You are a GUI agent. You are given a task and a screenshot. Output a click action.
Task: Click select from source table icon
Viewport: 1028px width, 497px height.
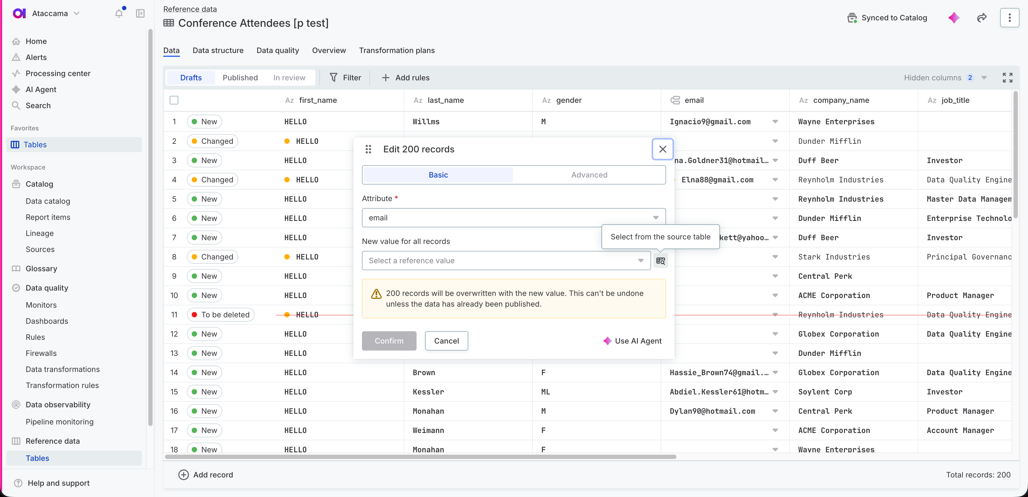pyautogui.click(x=660, y=260)
